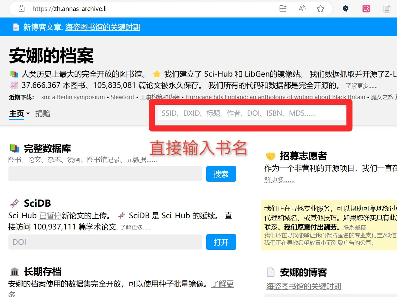Viewport: 397px width, 297px height.
Task: Open the 捐赠 menu item
Action: click(43, 113)
